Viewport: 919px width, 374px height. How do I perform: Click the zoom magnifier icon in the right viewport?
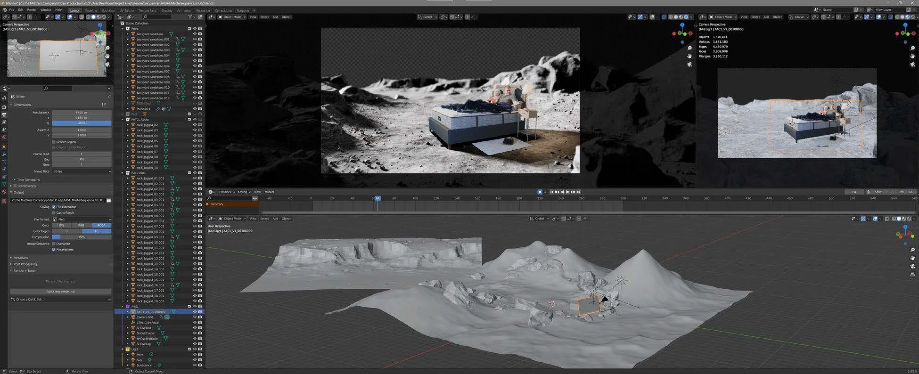coord(912,49)
